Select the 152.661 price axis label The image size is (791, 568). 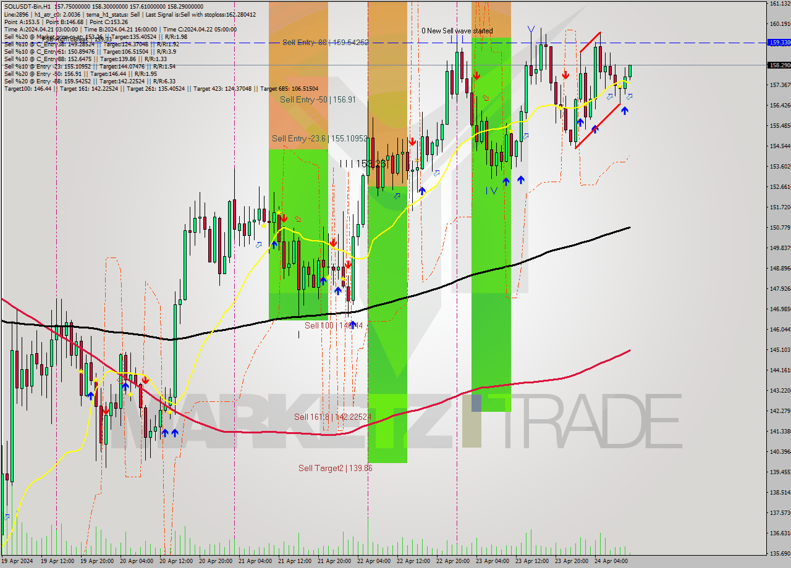[780, 186]
